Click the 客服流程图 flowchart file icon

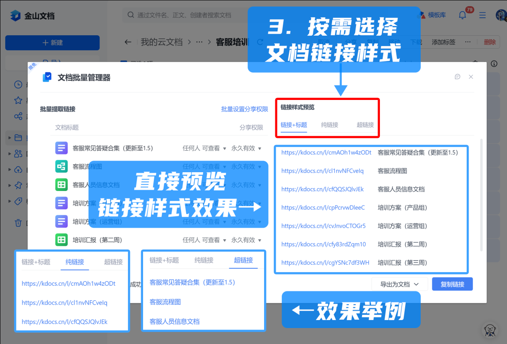click(61, 167)
